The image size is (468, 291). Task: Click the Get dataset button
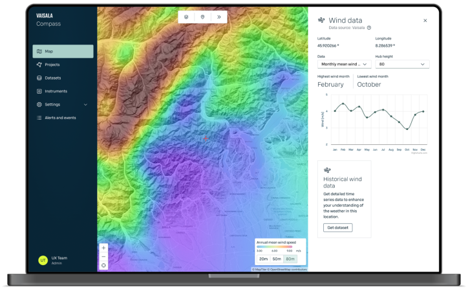pos(338,228)
